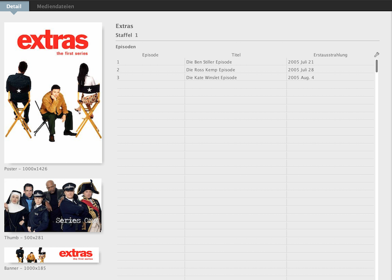Click the 'Poster – 1000x1426' caption
The width and height of the screenshot is (392, 280).
pyautogui.click(x=26, y=169)
